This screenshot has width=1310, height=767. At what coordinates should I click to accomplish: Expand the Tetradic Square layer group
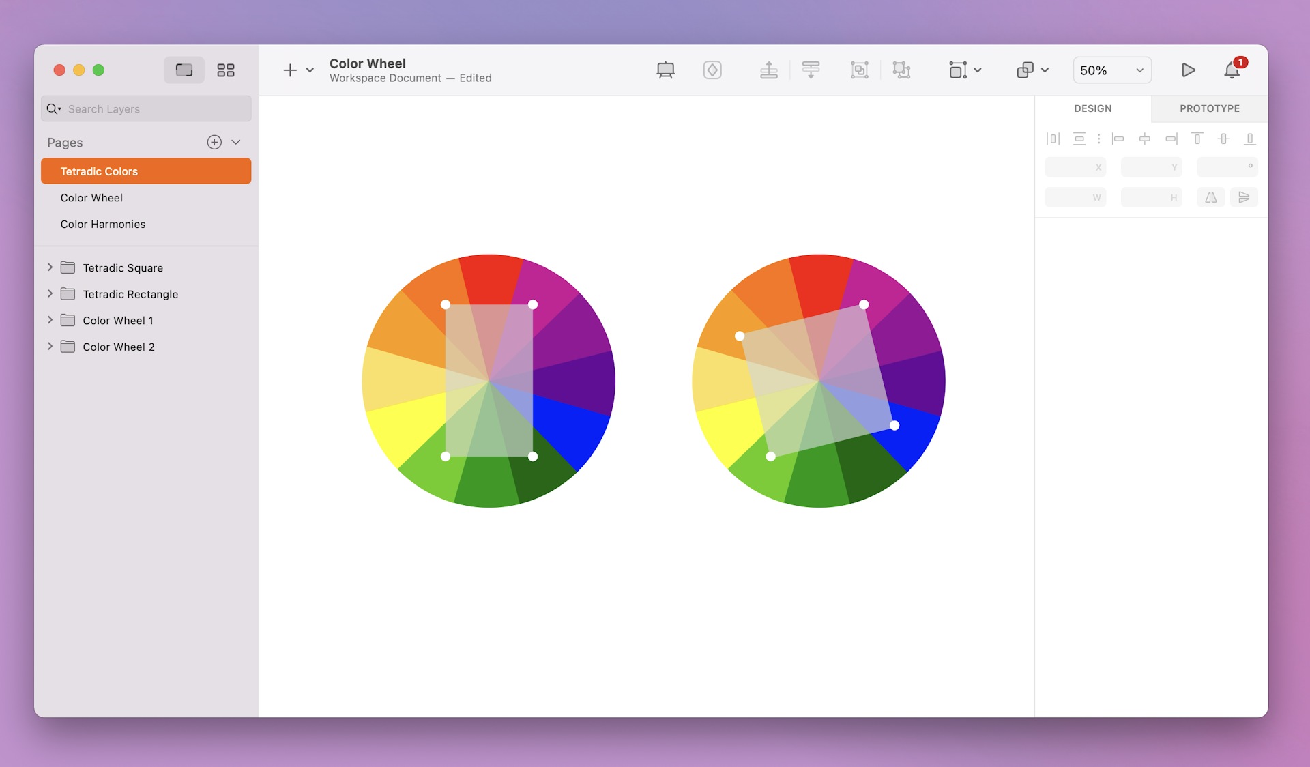click(x=49, y=267)
